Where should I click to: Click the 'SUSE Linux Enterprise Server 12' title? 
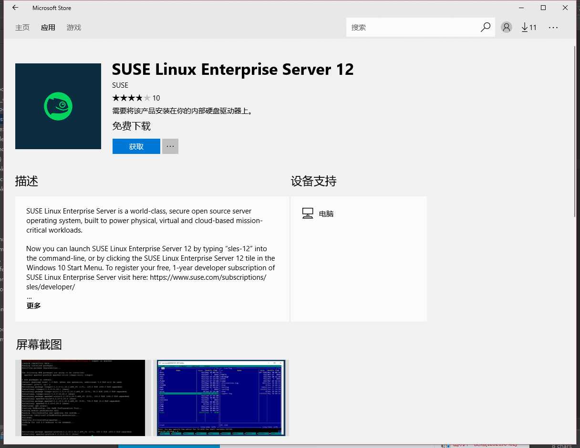(x=233, y=70)
